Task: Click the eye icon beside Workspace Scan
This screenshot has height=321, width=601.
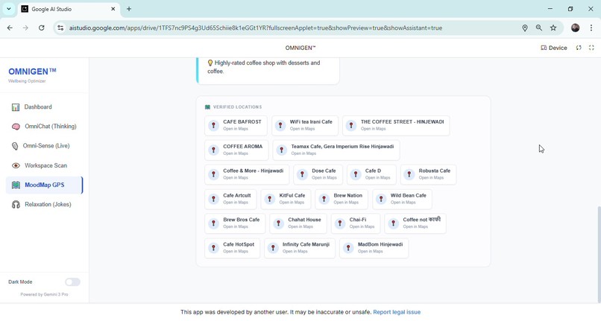Action: click(16, 165)
